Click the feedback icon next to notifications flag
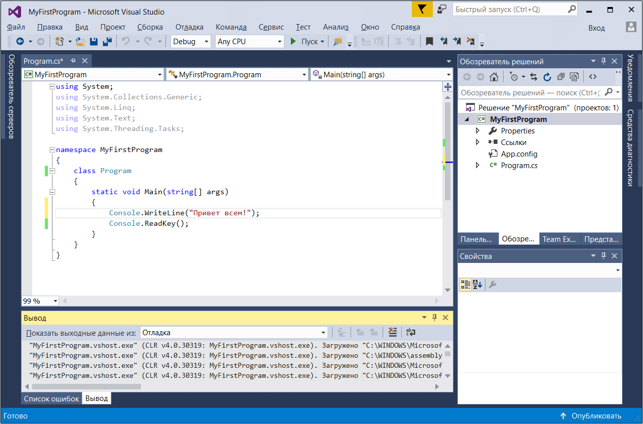This screenshot has height=424, width=643. point(441,10)
